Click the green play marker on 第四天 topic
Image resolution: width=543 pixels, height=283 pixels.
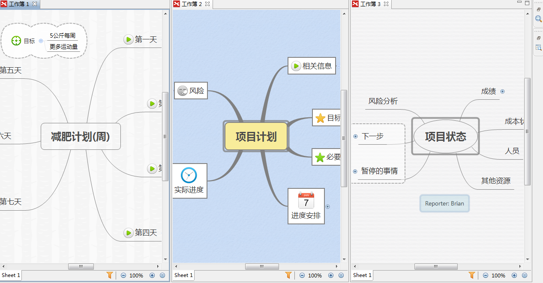pyautogui.click(x=128, y=233)
